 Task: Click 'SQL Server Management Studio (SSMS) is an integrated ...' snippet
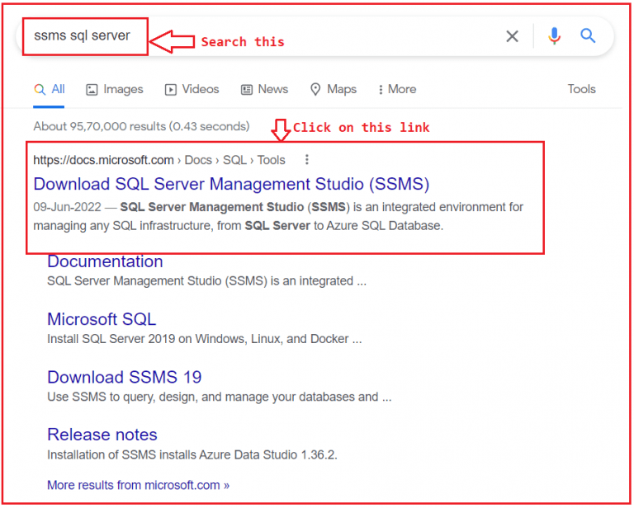coord(207,281)
